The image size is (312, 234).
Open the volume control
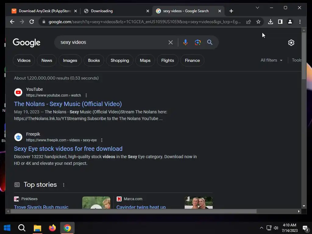coord(276,228)
